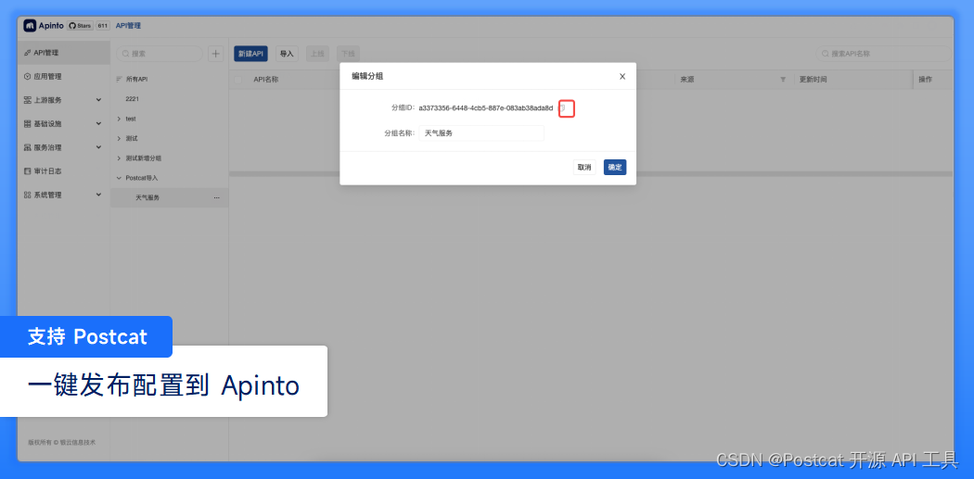Click the API名称 column header
Screen dimensions: 974x479
pos(266,80)
